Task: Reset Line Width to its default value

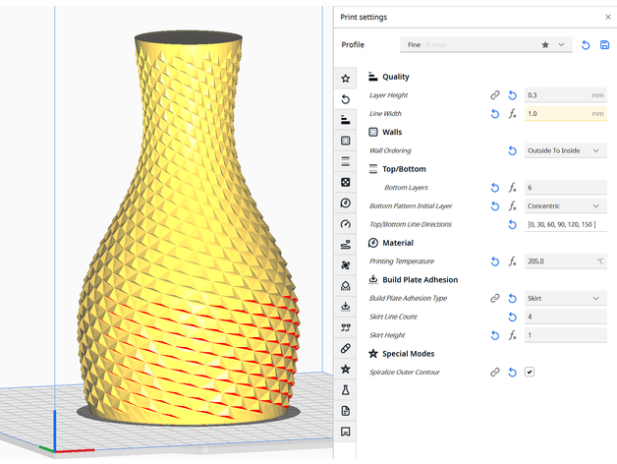Action: [495, 114]
